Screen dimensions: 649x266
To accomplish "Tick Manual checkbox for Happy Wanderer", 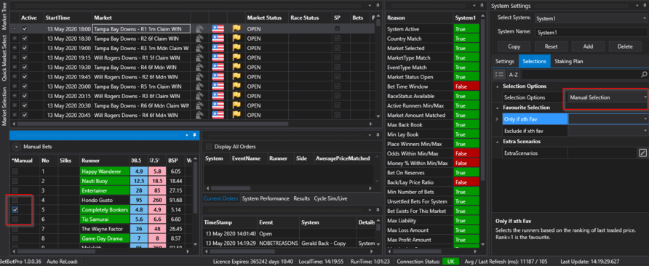I will click(15, 172).
